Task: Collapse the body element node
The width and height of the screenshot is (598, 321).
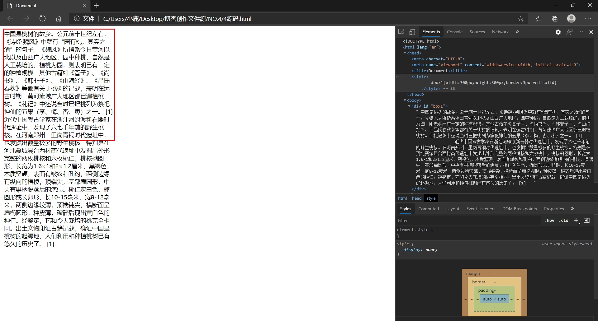Action: (x=404, y=100)
